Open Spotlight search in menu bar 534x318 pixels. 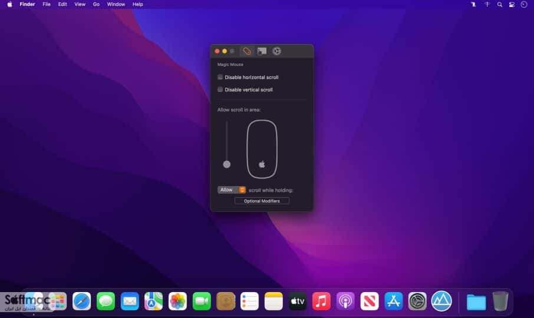(500, 5)
